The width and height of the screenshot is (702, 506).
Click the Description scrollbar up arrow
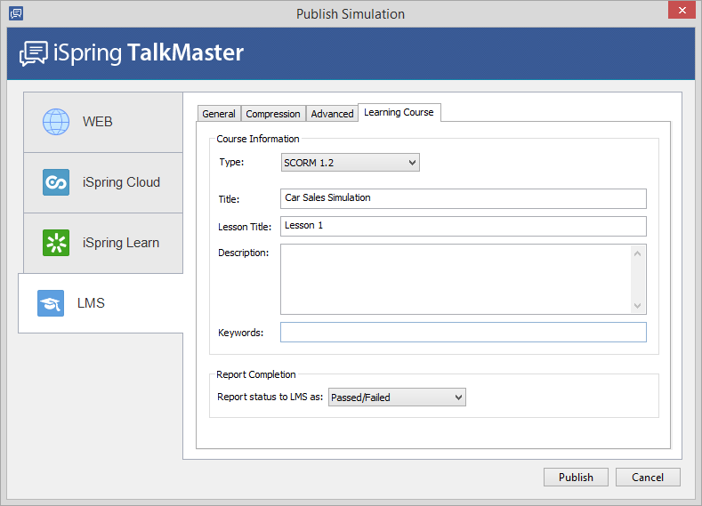point(637,253)
